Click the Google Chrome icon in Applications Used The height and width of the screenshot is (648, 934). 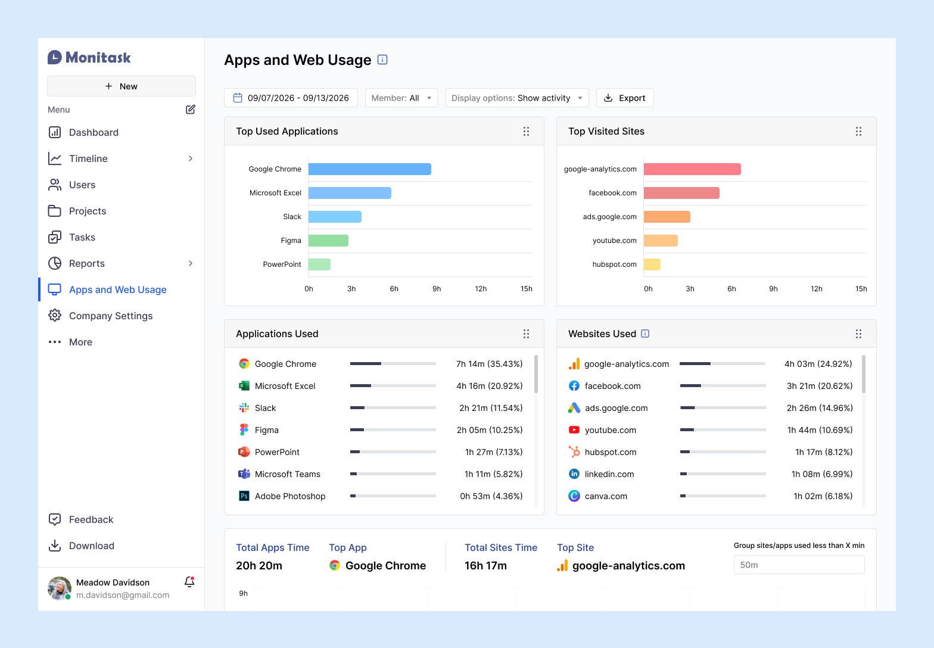pos(244,364)
